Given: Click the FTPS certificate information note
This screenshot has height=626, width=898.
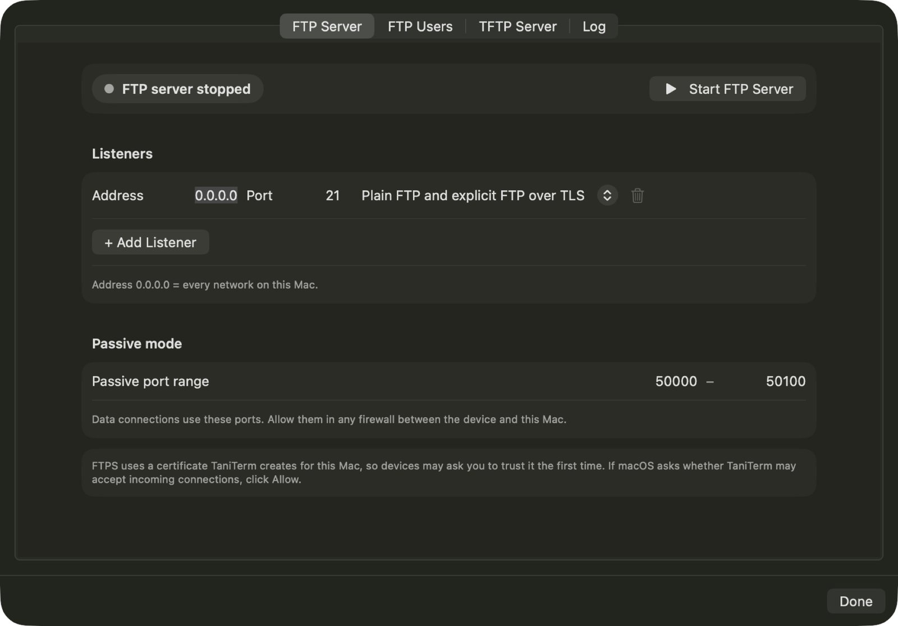Looking at the screenshot, I should click(444, 472).
